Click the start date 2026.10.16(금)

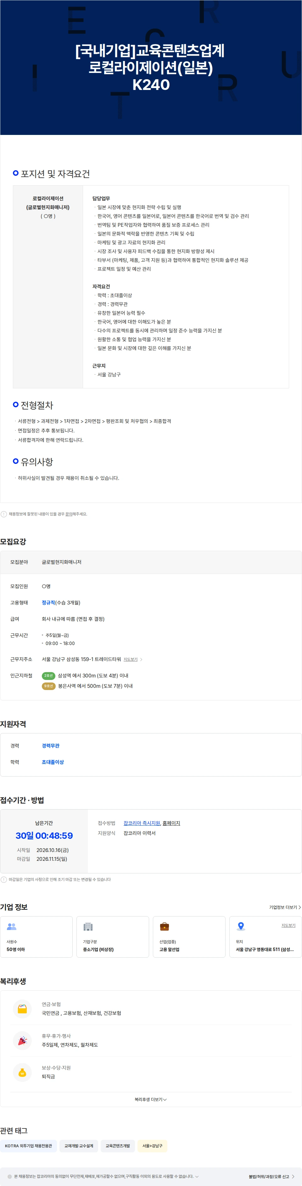(x=53, y=850)
